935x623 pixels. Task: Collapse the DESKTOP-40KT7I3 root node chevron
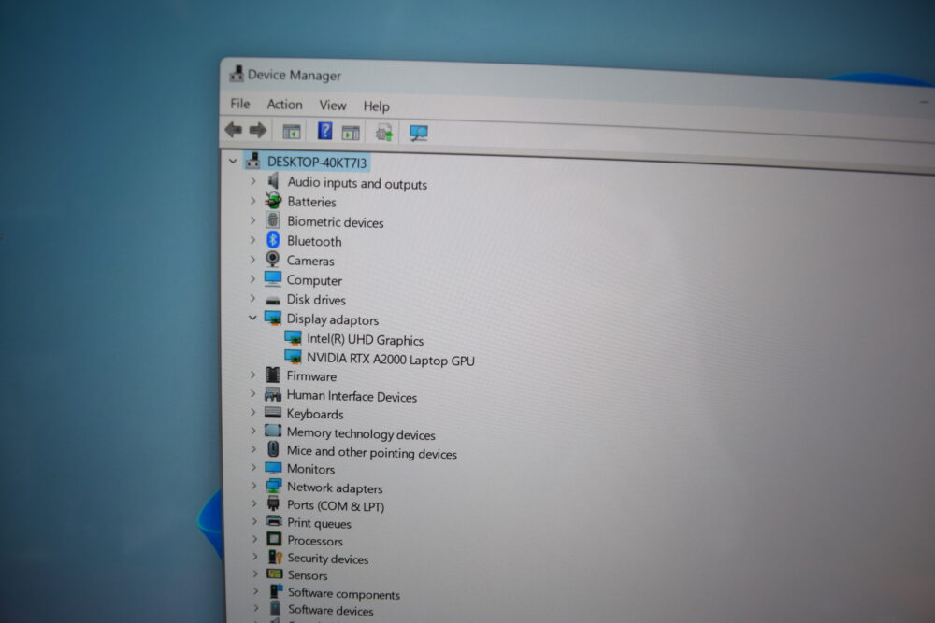tap(233, 161)
